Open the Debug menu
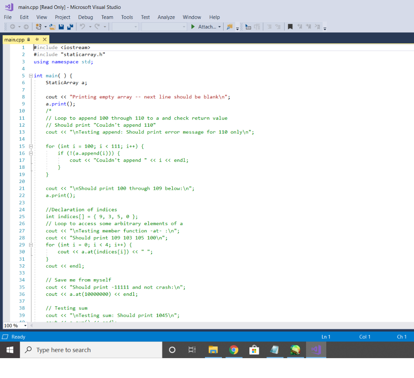This screenshot has height=378, width=414. (86, 17)
